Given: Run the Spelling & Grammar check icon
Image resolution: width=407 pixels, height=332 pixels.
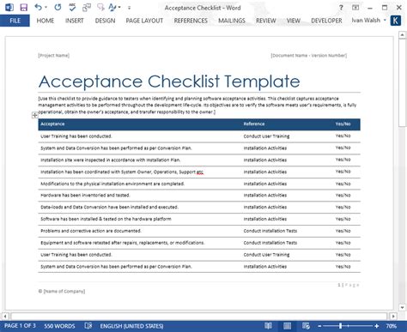Looking at the screenshot, I should click(x=72, y=8).
